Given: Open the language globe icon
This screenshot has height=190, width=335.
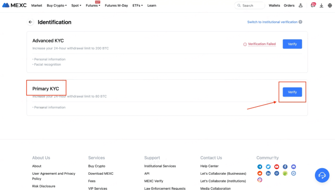Looking at the screenshot, I should (x=330, y=6).
